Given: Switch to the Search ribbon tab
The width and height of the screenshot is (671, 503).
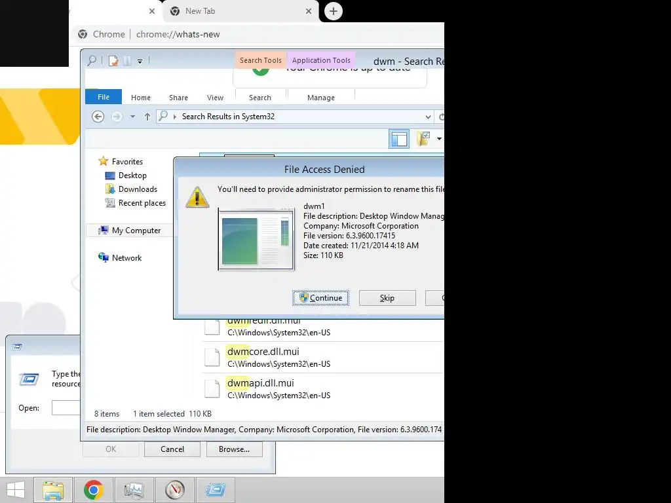Looking at the screenshot, I should 260,98.
